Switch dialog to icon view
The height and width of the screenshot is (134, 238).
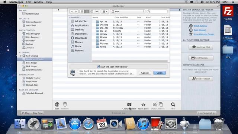(x=82, y=12)
